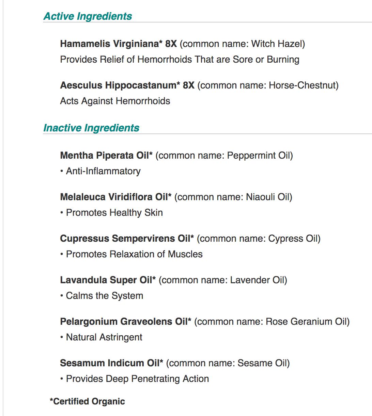Viewport: 372px width, 416px height.
Task: Click the Inactive Ingredients heading
Action: (91, 128)
